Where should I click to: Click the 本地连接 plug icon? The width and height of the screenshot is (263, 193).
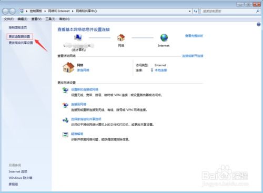152,70
